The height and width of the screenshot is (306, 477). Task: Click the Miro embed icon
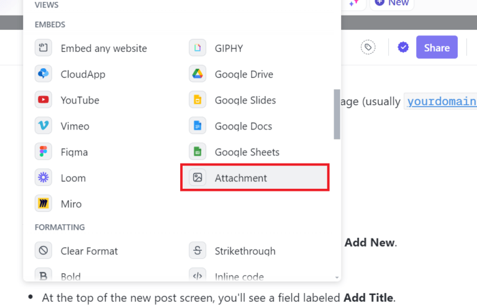43,204
